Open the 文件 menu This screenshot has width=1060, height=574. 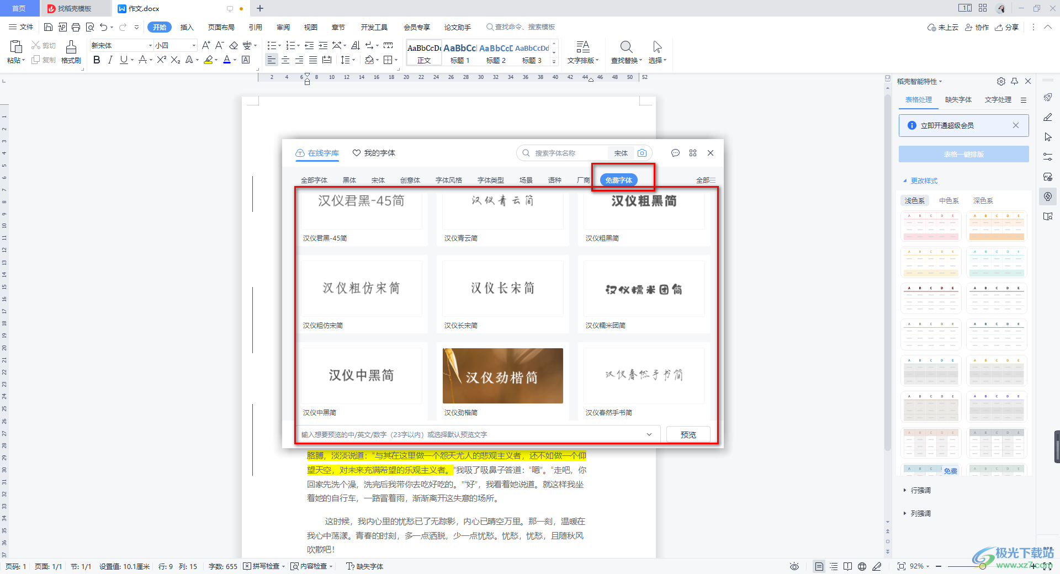pos(22,27)
